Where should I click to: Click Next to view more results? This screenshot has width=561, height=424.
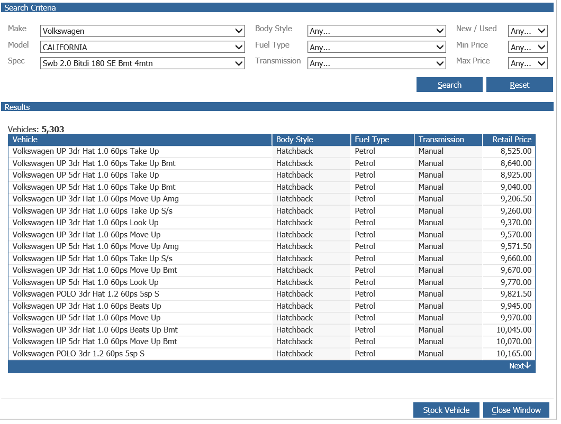tap(520, 366)
